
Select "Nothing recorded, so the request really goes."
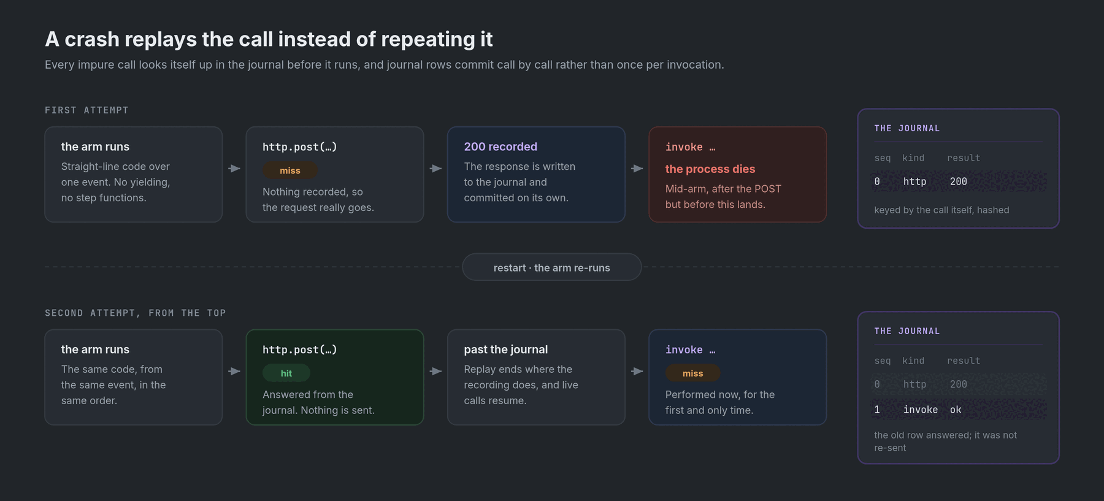click(x=318, y=200)
